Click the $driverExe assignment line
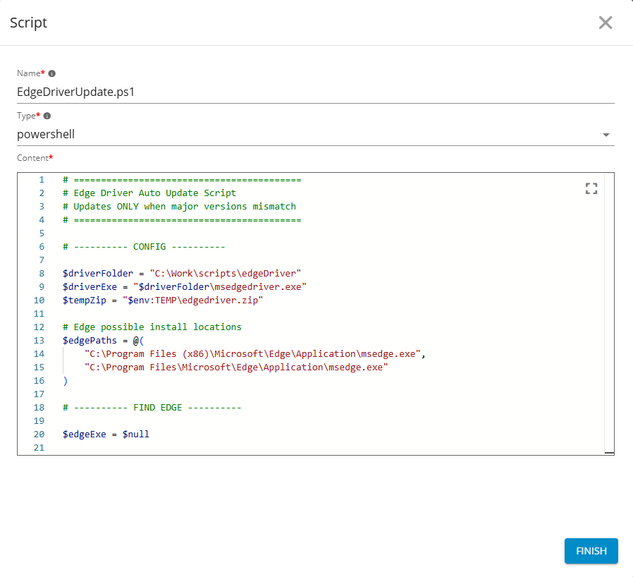 coord(185,287)
